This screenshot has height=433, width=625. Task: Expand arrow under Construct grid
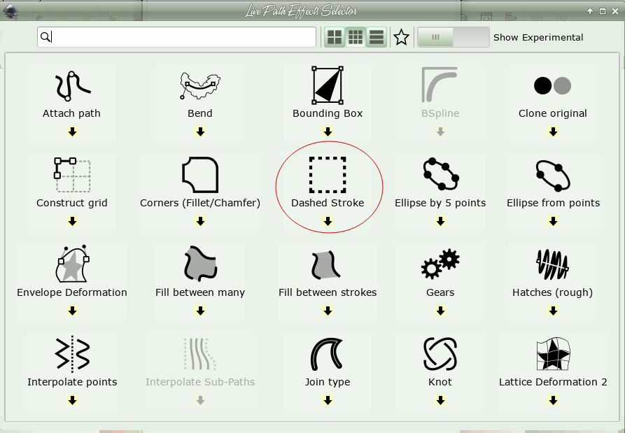point(72,221)
